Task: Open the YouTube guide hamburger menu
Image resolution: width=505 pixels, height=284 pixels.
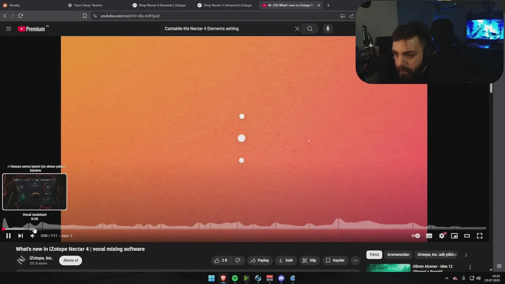Action: (x=8, y=29)
